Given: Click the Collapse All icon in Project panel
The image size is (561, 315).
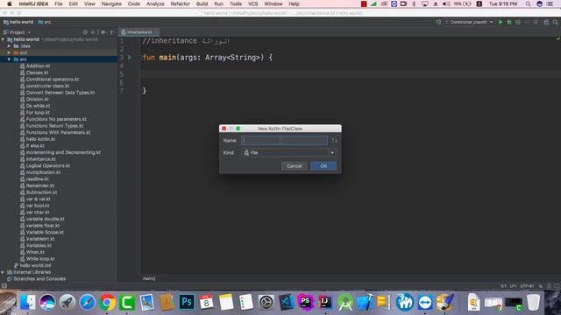Looking at the screenshot, I should [x=93, y=32].
